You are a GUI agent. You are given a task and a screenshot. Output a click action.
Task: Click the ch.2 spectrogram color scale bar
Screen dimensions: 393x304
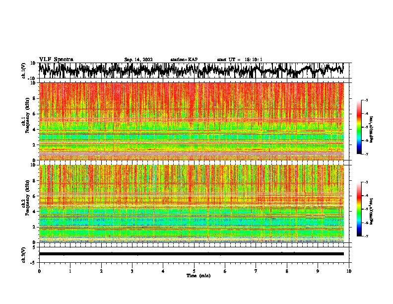coord(359,209)
